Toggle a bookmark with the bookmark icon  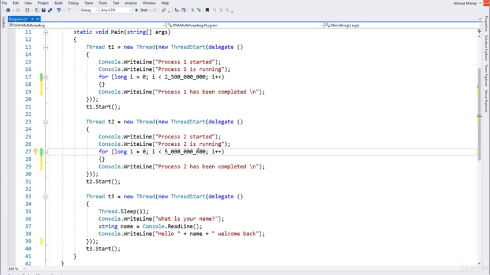(207, 10)
